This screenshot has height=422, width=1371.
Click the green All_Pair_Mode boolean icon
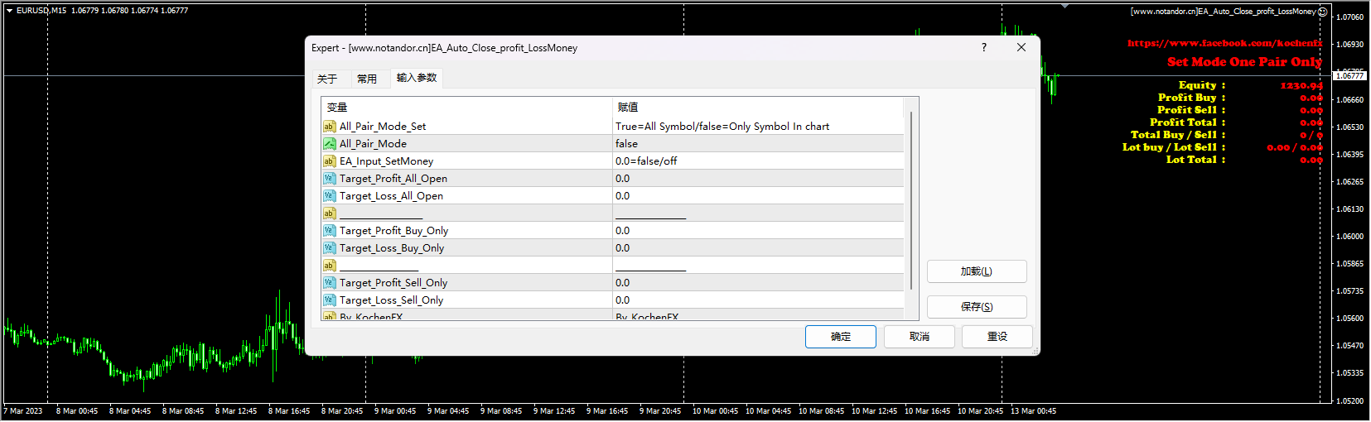[329, 144]
